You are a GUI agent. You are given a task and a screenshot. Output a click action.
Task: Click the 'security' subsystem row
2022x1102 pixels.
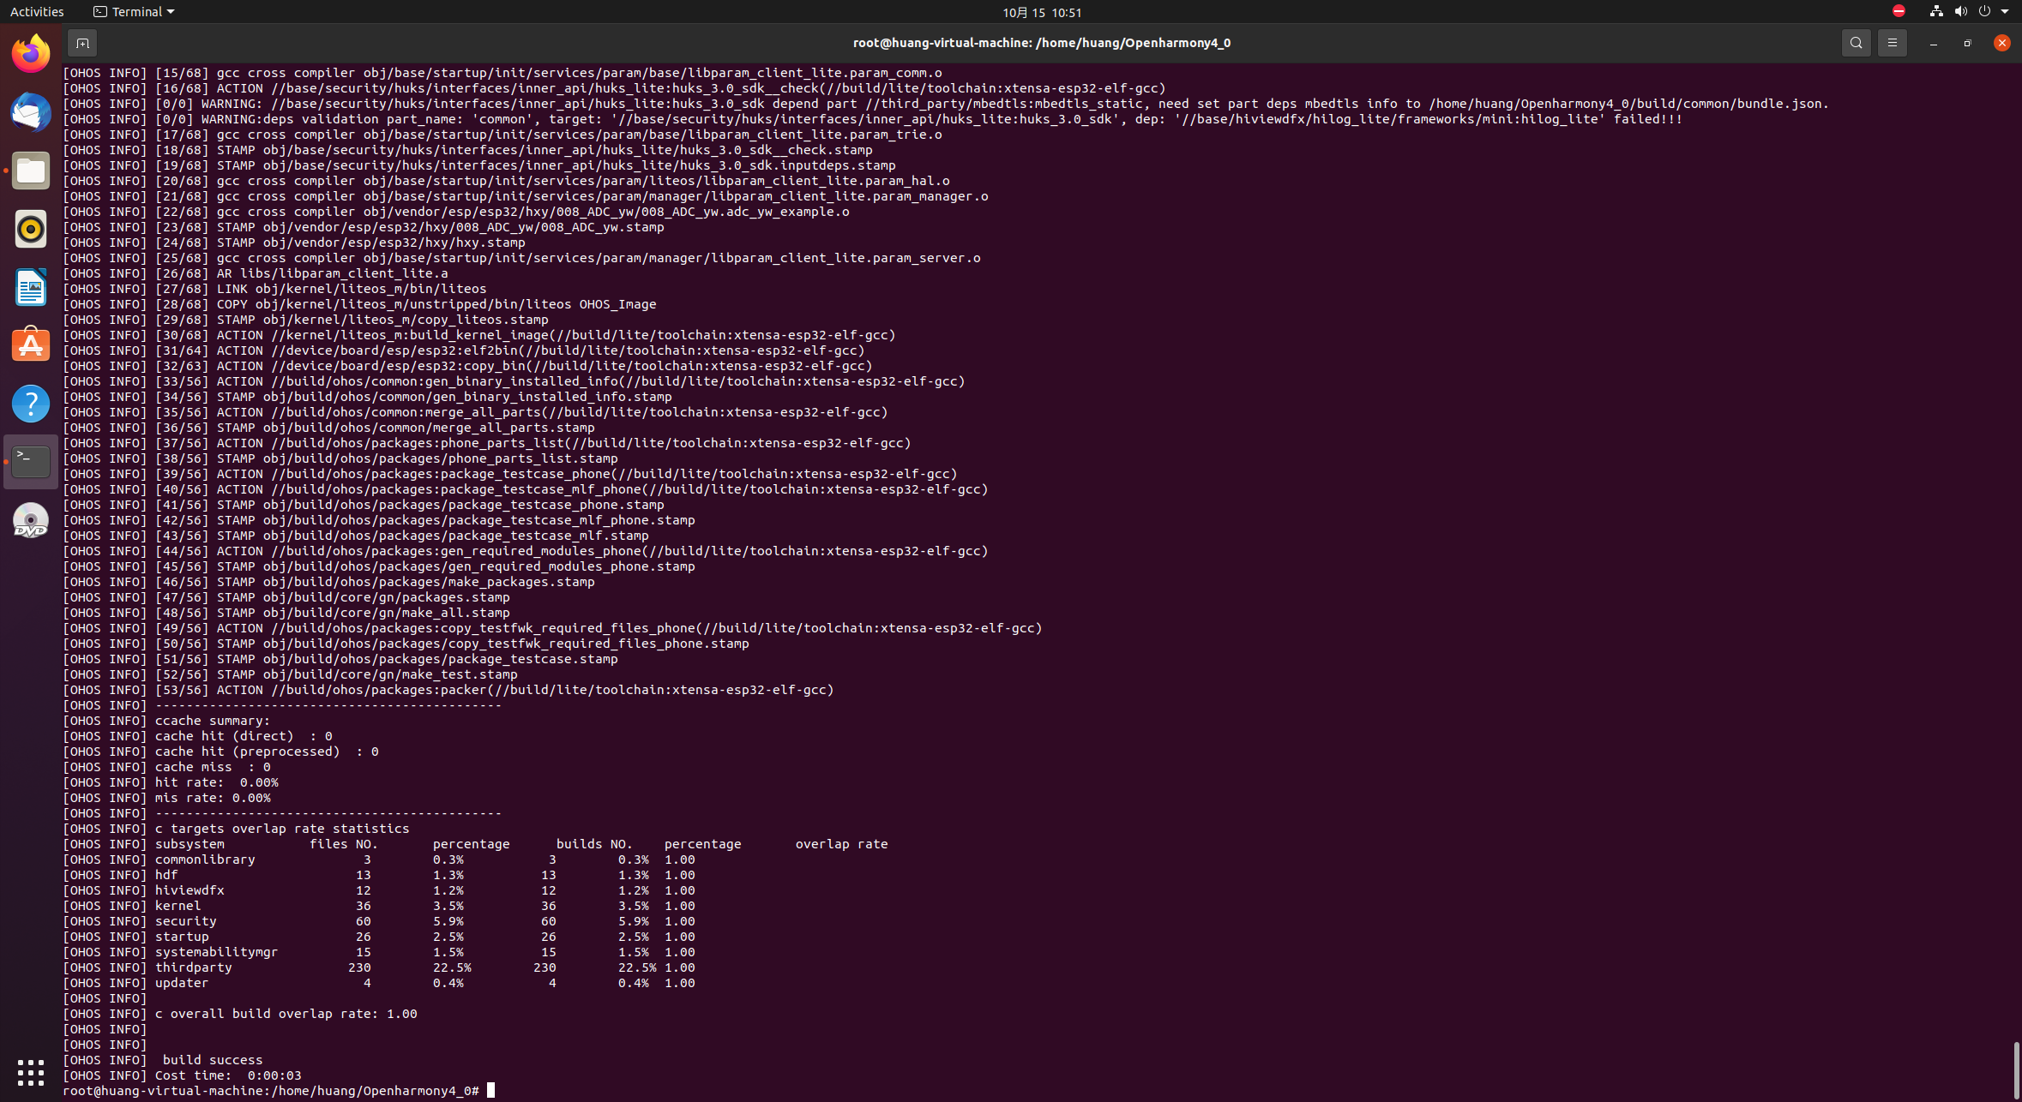379,921
